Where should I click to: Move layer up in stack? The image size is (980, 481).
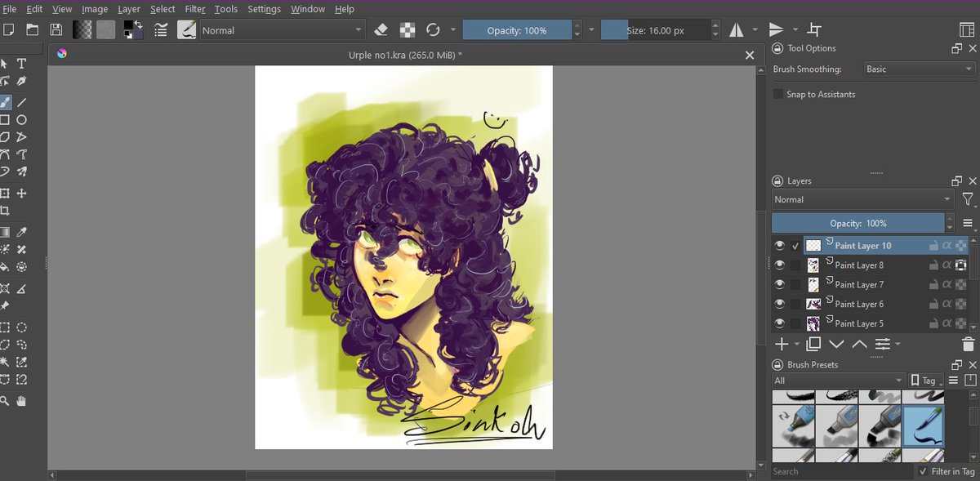tap(859, 344)
